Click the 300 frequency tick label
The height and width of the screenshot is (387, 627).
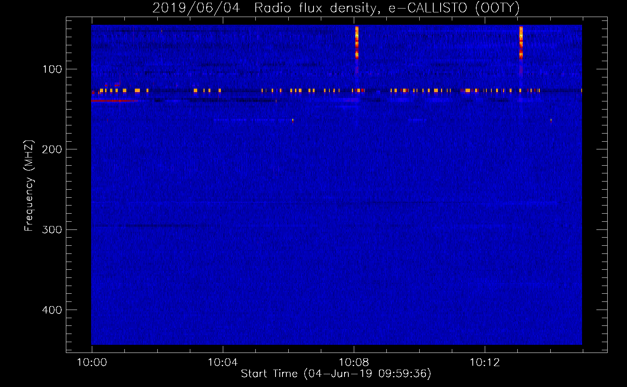[52, 229]
